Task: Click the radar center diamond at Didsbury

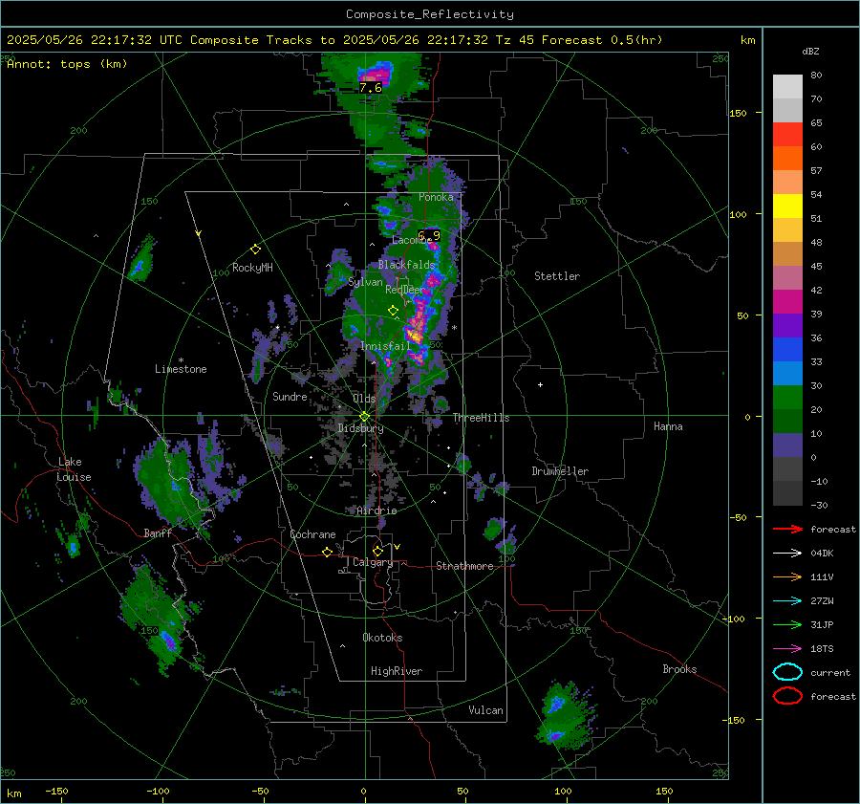Action: [365, 416]
